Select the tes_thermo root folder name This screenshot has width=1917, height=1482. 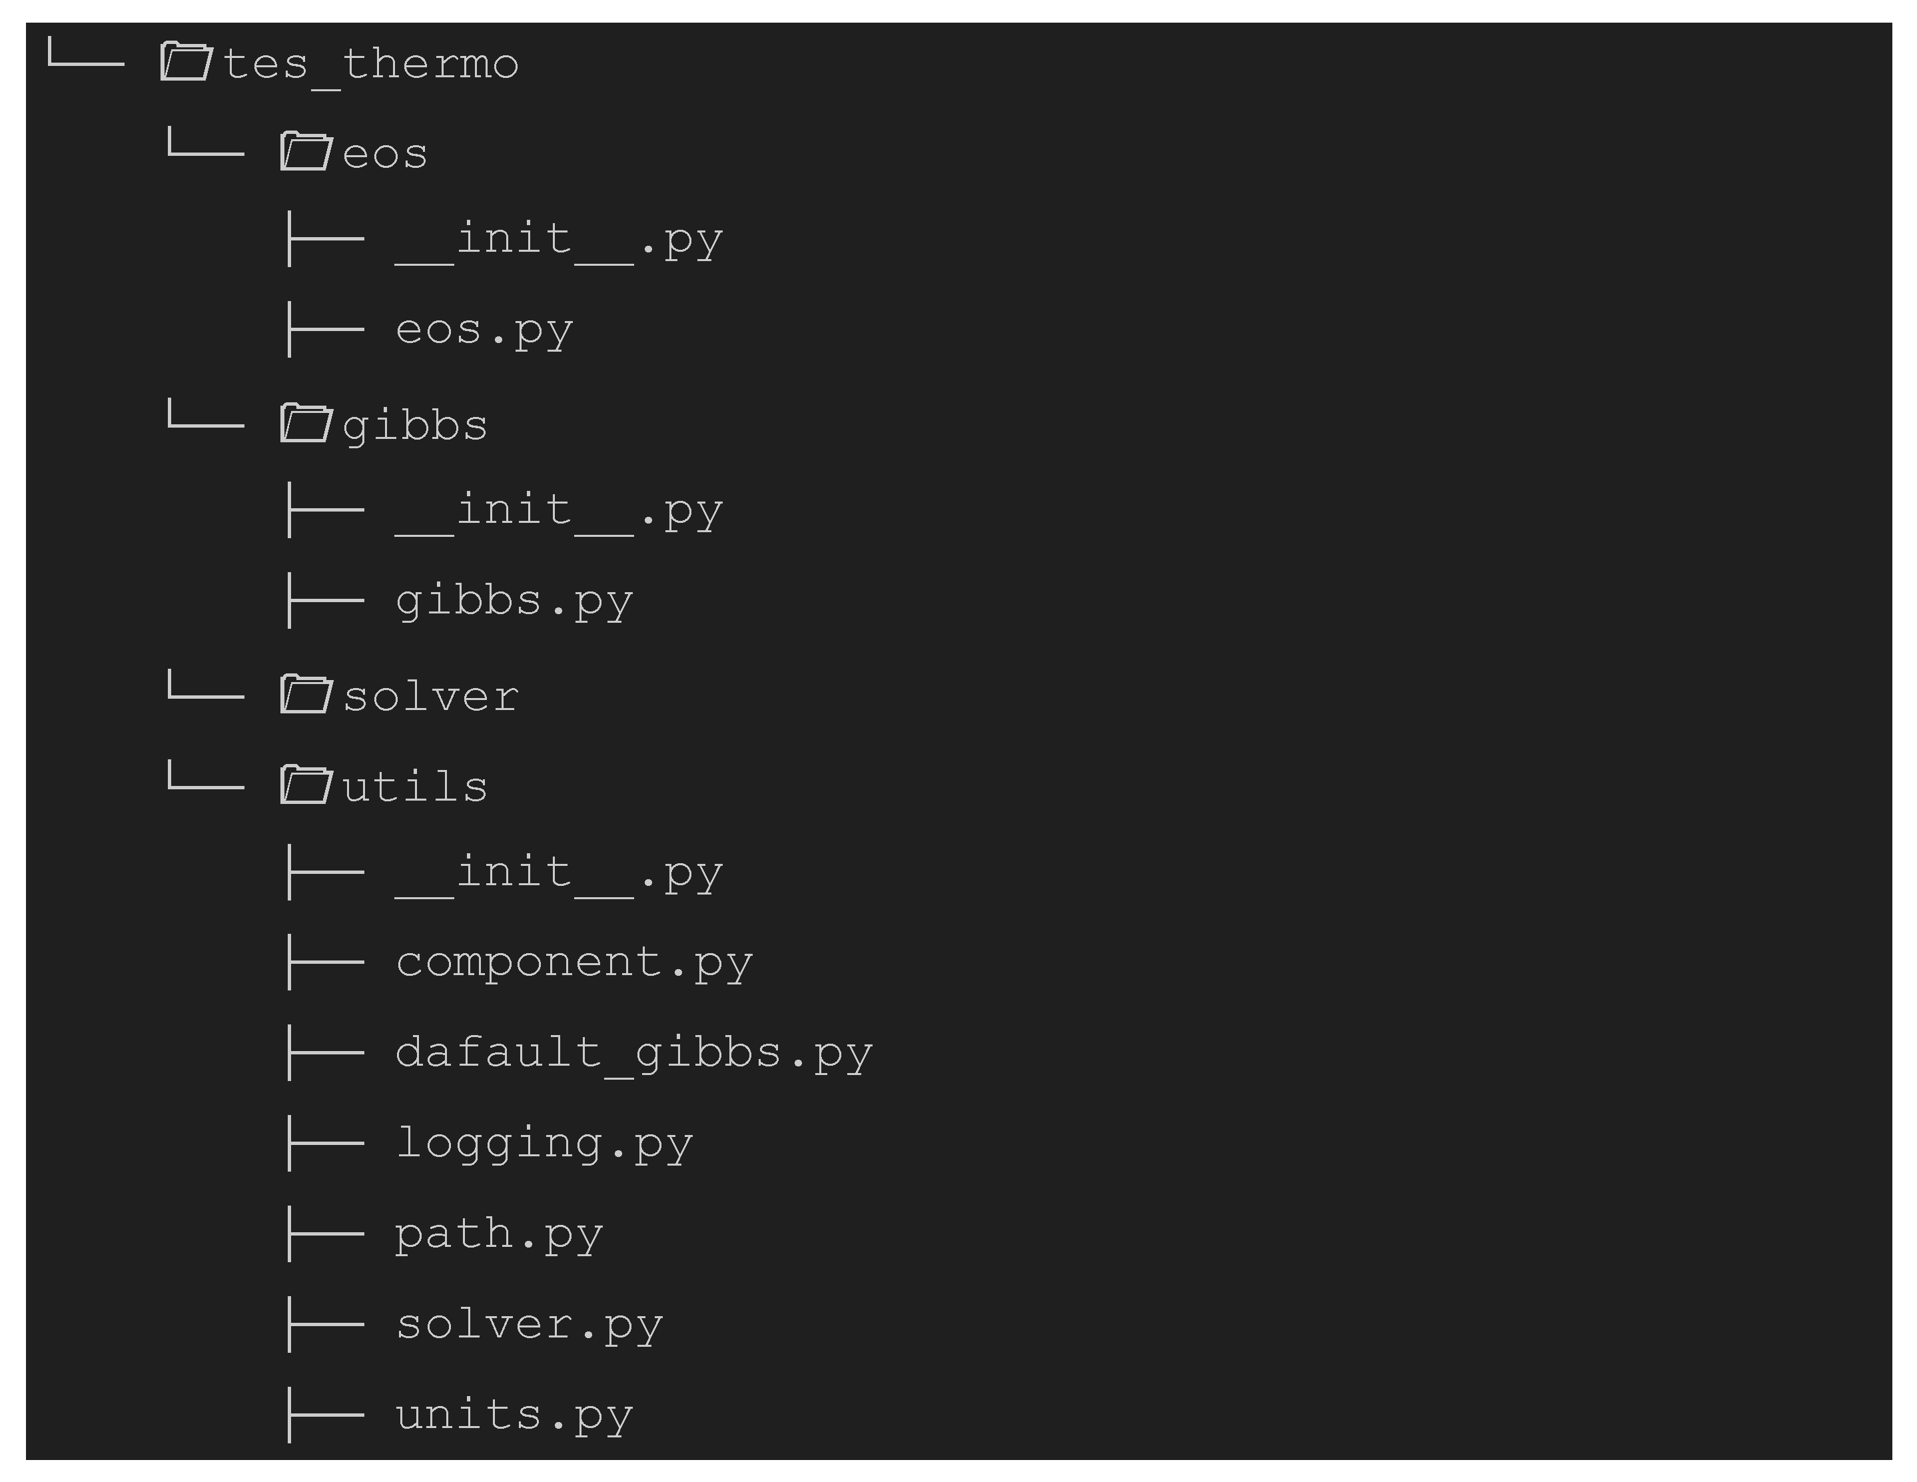370,64
